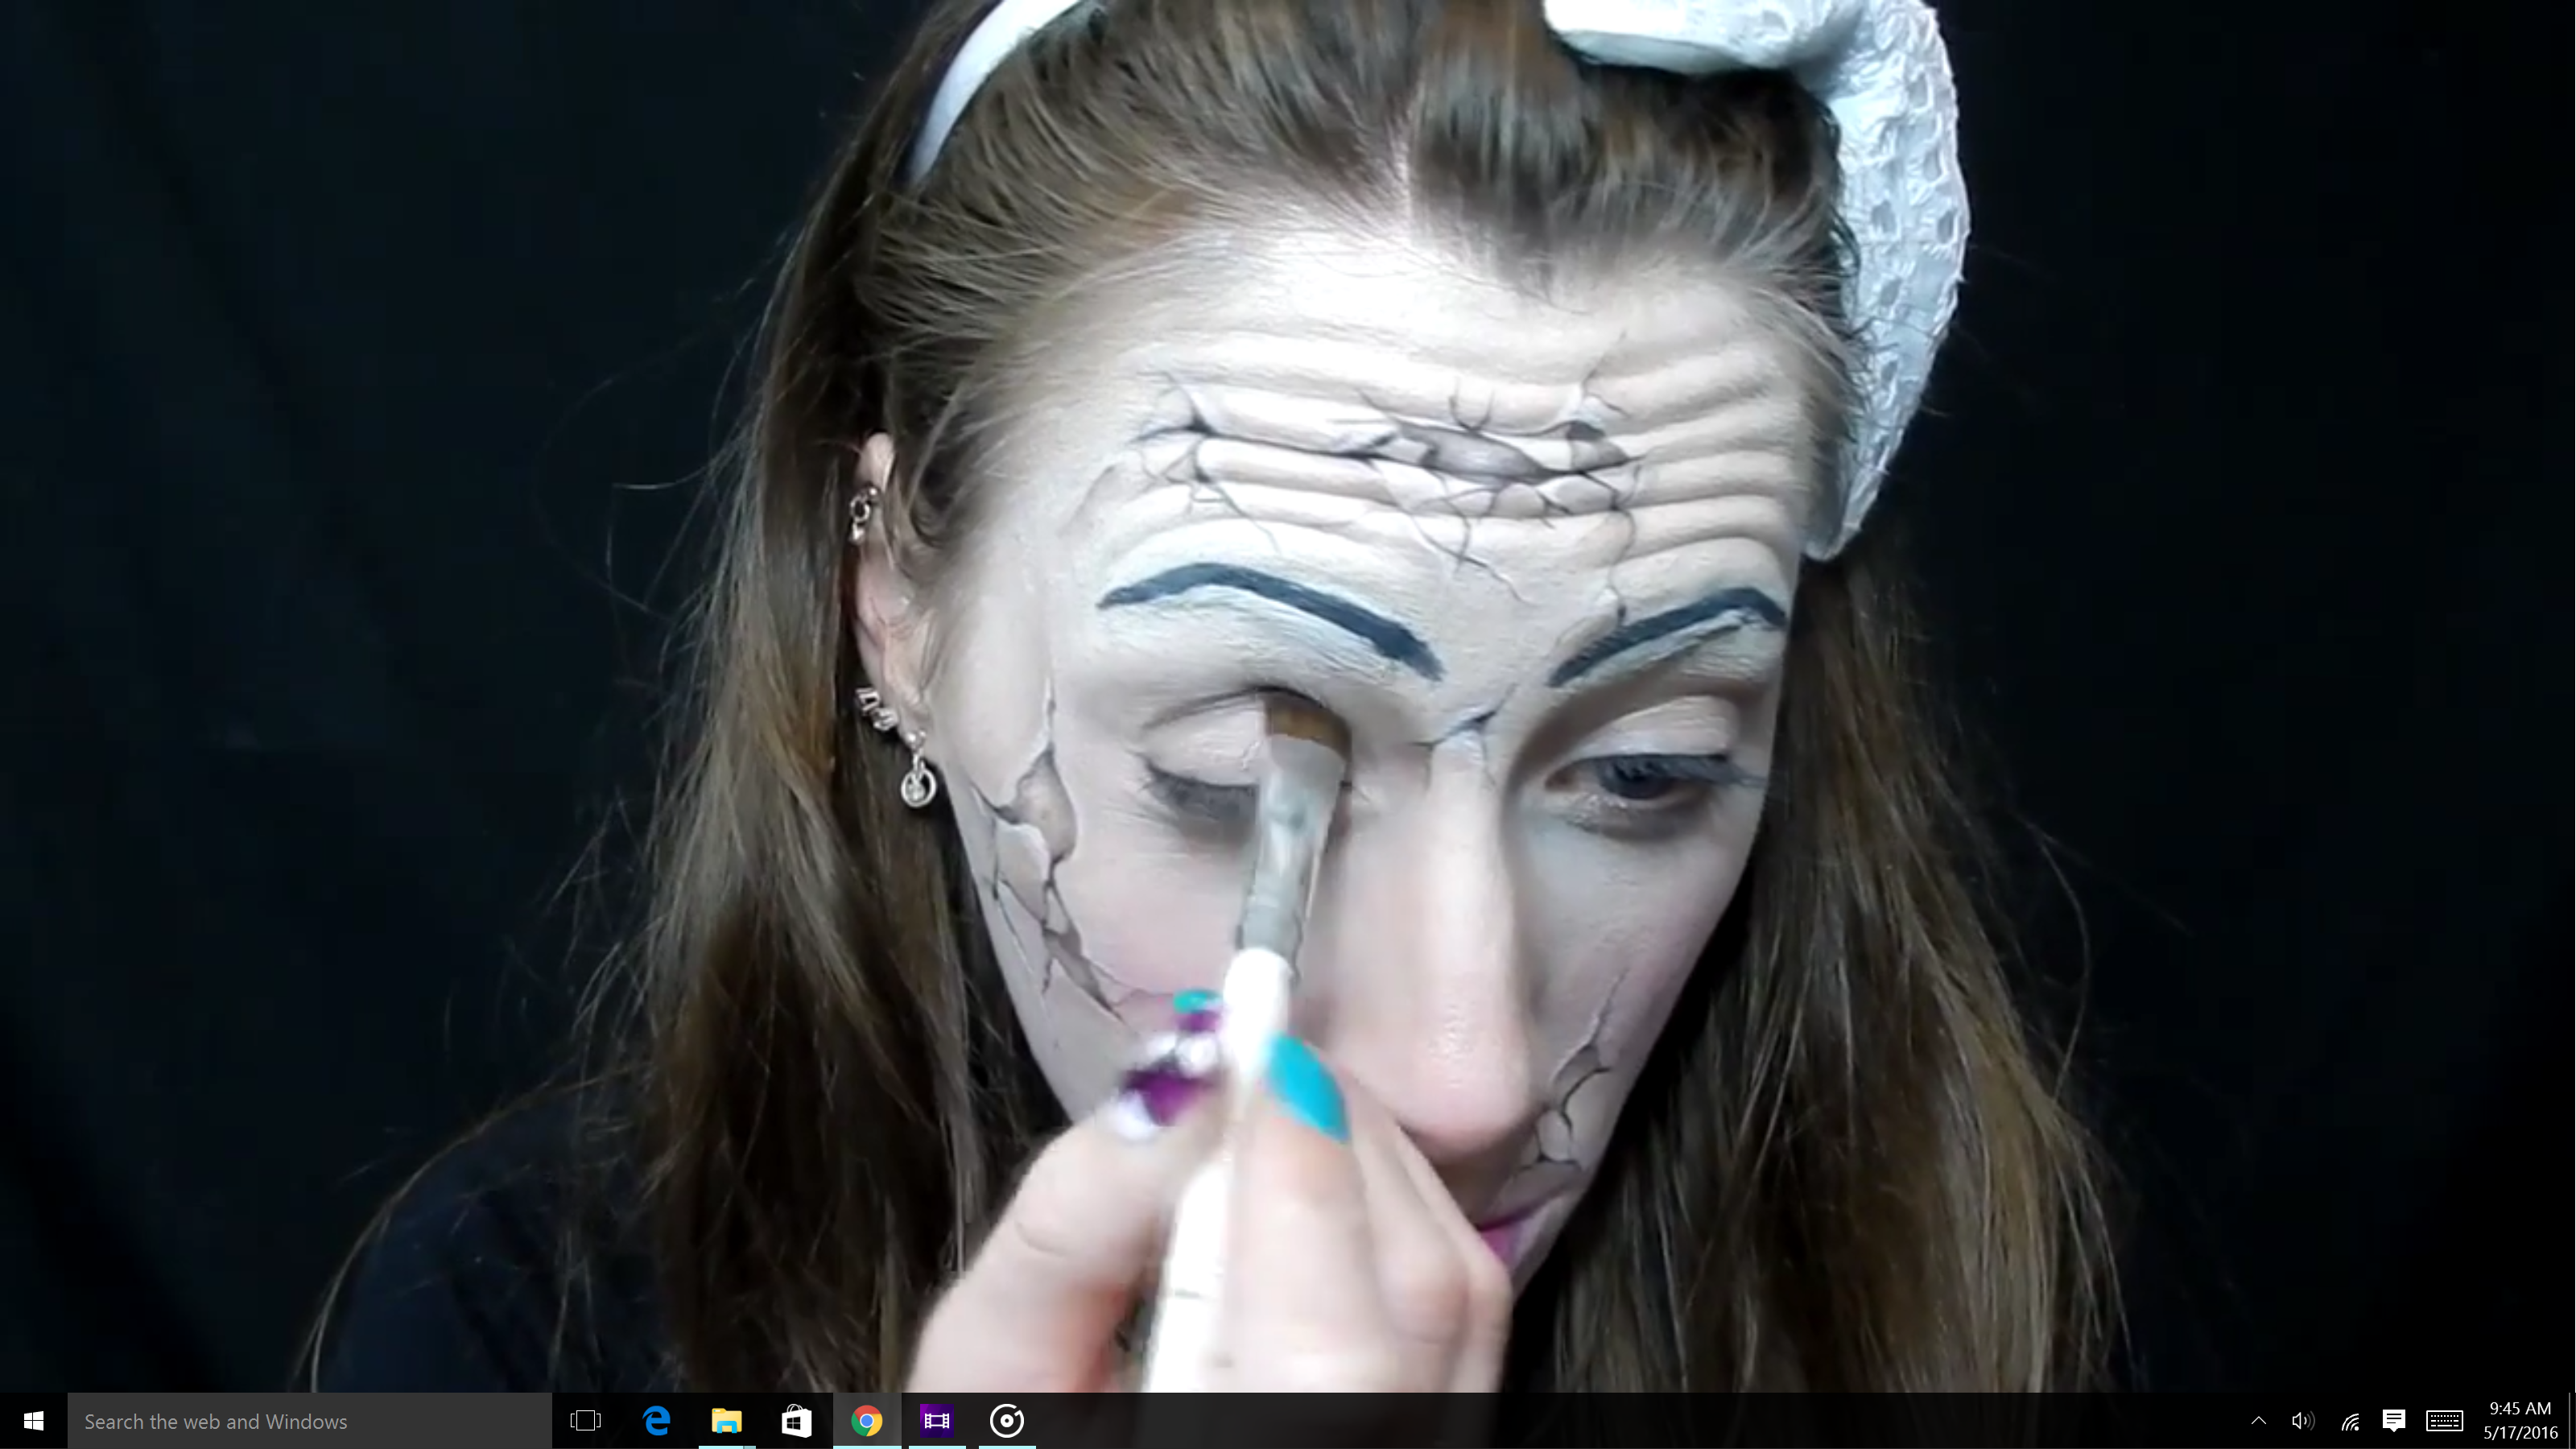The image size is (2576, 1449).
Task: Launch Microsoft Edge from the taskbar
Action: [657, 1421]
